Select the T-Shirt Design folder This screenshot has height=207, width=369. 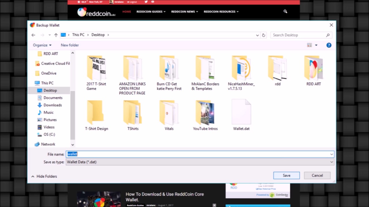coord(96,115)
